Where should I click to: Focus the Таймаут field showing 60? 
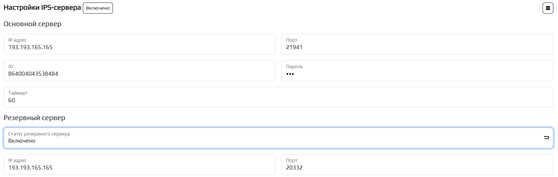coord(278,97)
